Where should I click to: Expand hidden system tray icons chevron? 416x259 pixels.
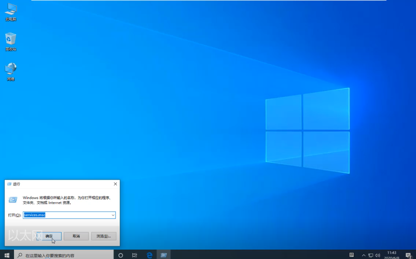[363, 255]
